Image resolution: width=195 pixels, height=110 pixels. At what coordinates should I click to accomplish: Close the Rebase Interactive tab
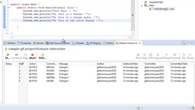point(140,43)
